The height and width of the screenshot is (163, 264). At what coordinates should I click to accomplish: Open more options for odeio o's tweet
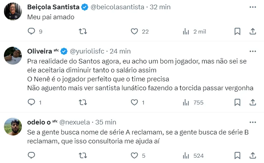pos(253,122)
